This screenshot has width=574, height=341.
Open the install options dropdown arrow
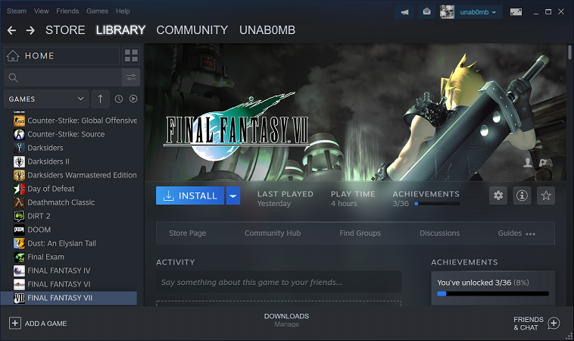(232, 196)
